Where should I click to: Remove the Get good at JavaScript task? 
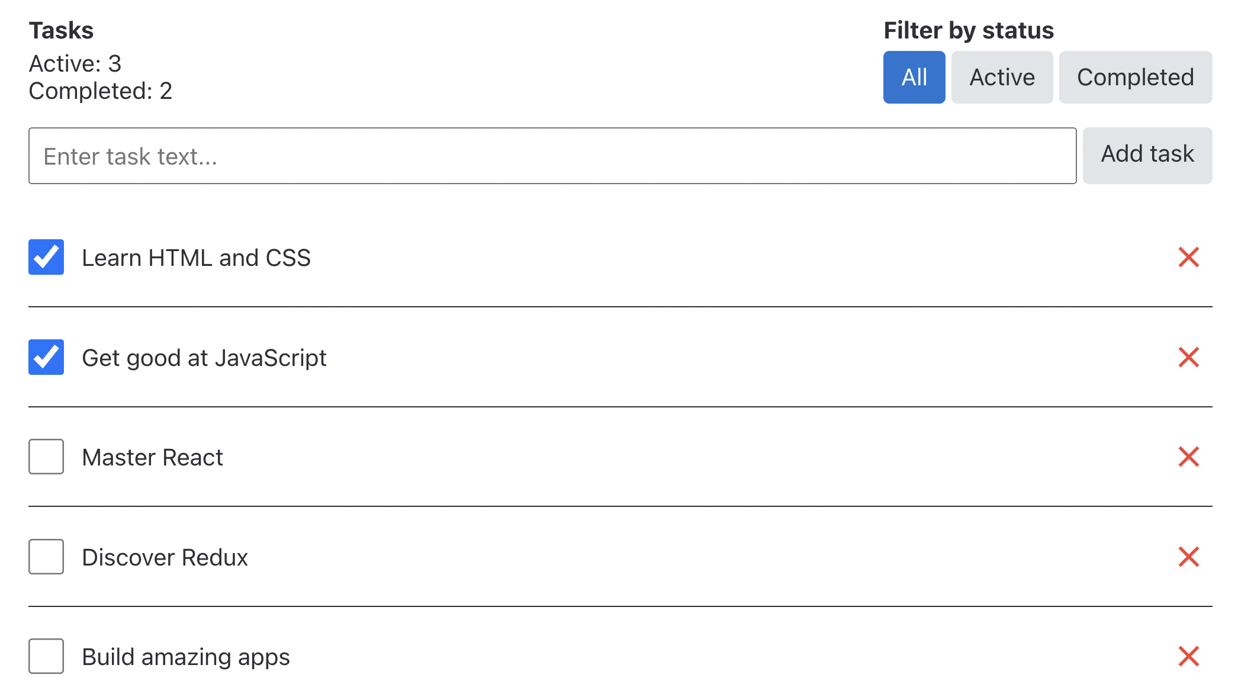(1188, 358)
